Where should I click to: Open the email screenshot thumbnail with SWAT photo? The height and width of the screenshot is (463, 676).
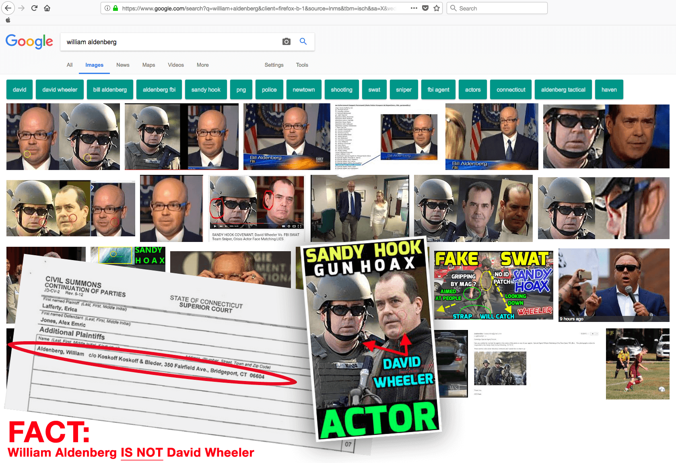536,364
